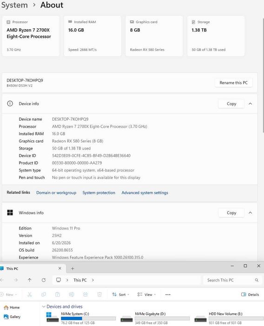Select the NVMe System (C:) drive

(81, 319)
